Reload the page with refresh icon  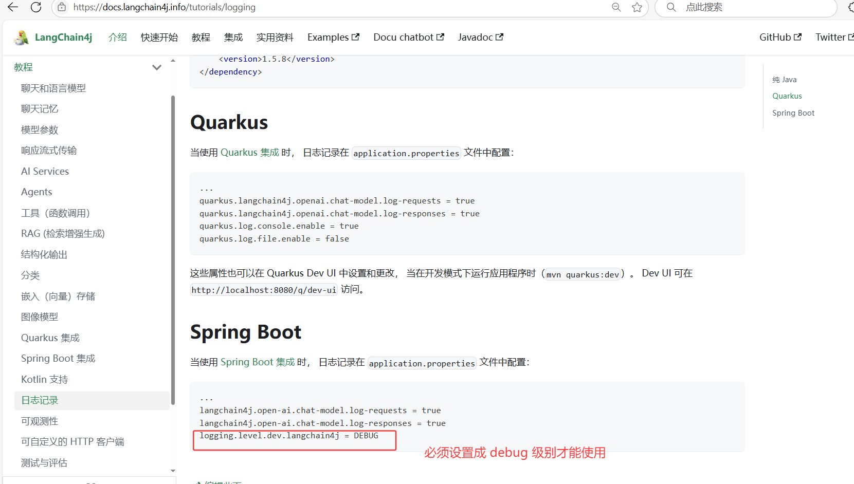pos(36,7)
